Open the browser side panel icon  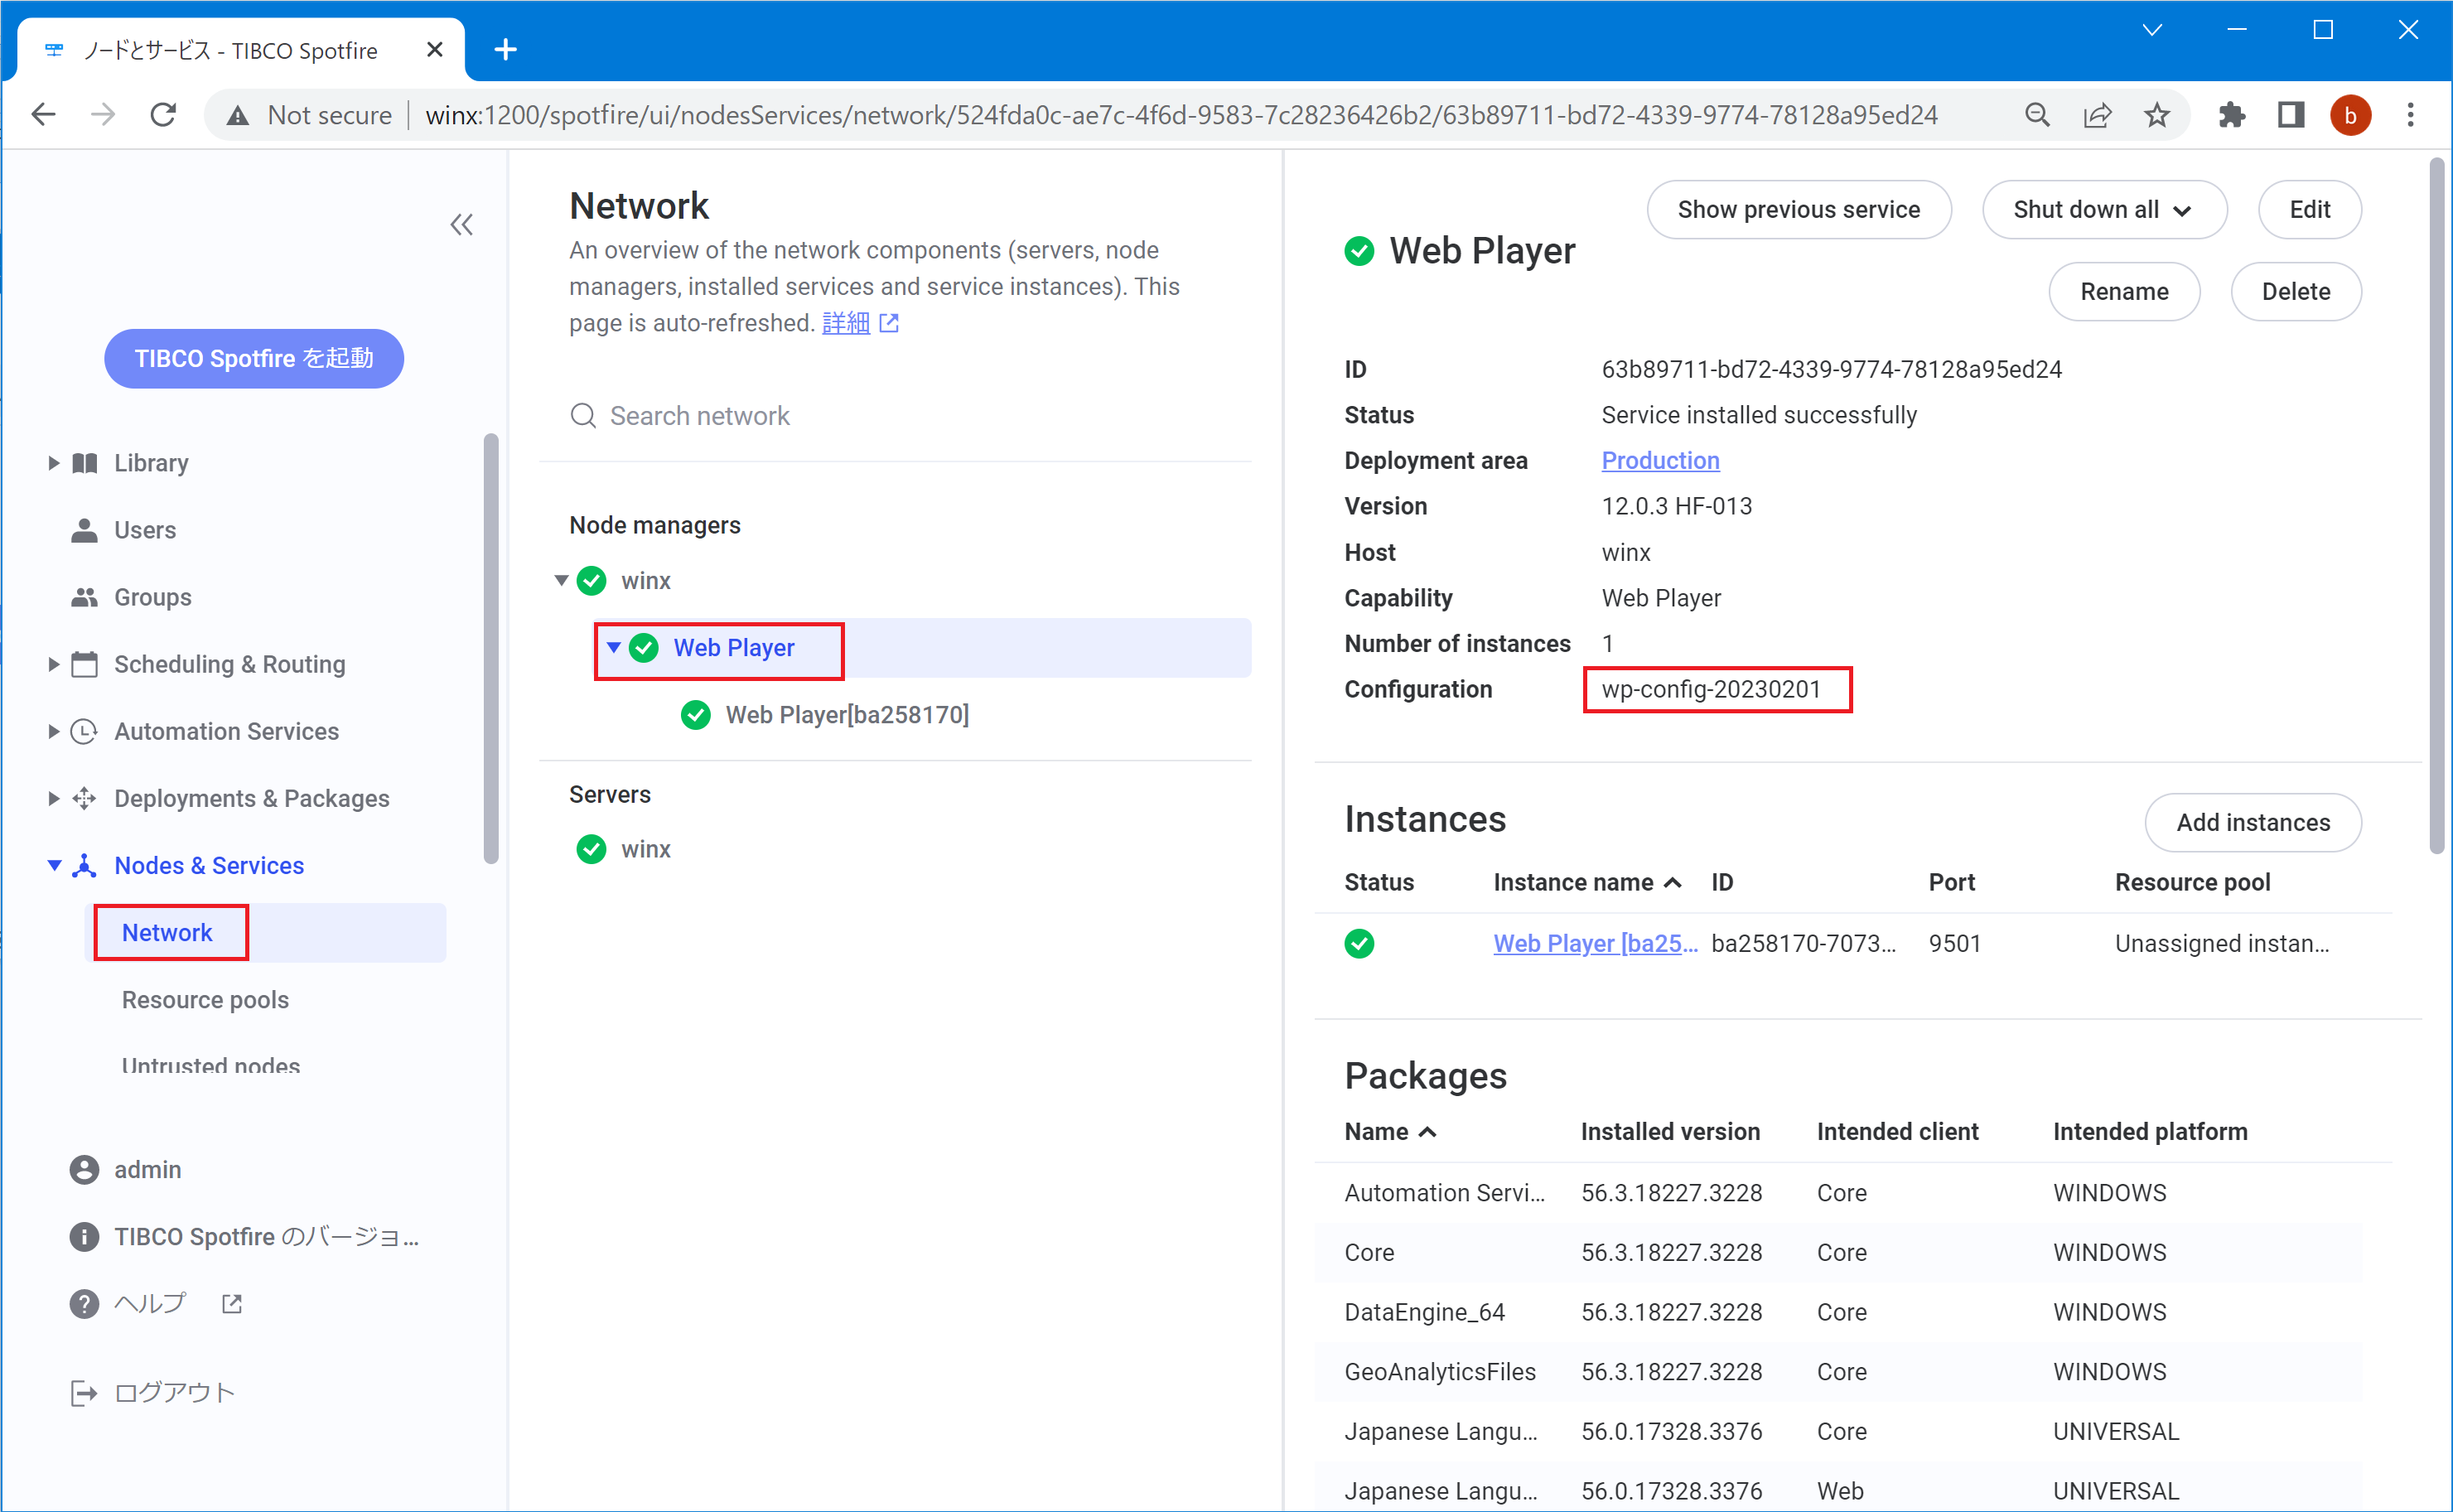coord(2291,115)
